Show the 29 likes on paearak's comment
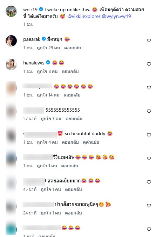 (48, 48)
